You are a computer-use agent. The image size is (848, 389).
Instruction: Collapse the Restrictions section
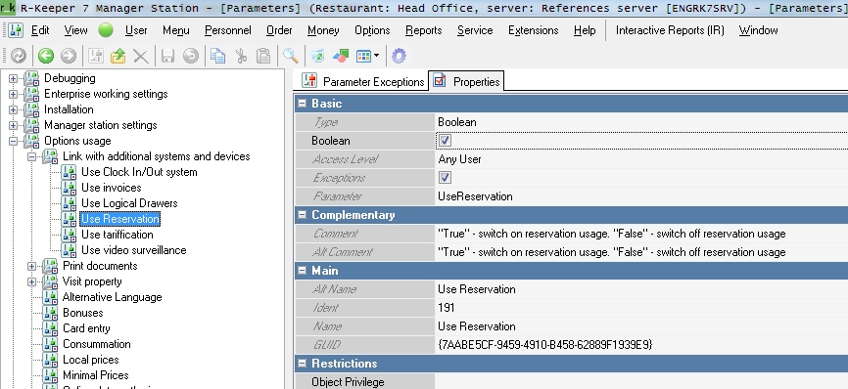(303, 364)
